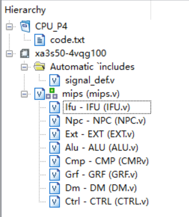Select Npc - NPC (NPC.v) module

point(105,121)
